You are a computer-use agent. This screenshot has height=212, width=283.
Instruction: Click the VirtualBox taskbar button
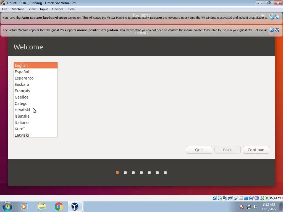click(75, 206)
